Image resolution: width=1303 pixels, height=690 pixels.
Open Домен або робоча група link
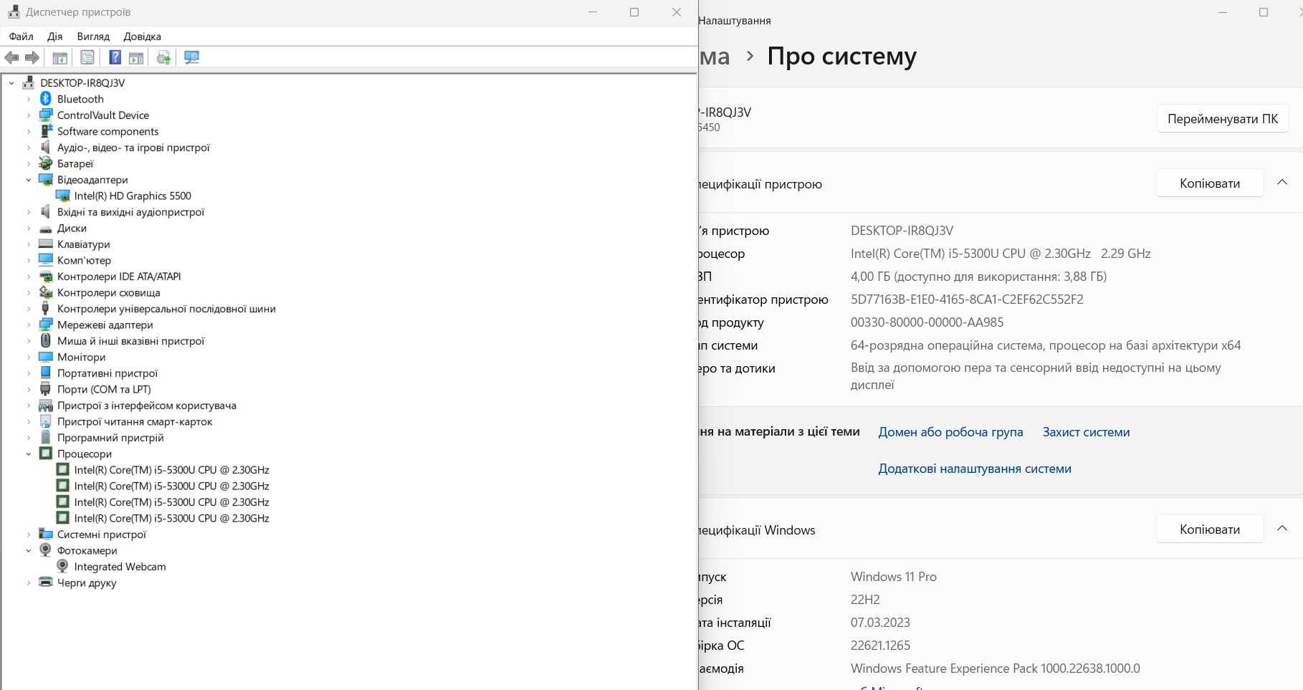950,432
